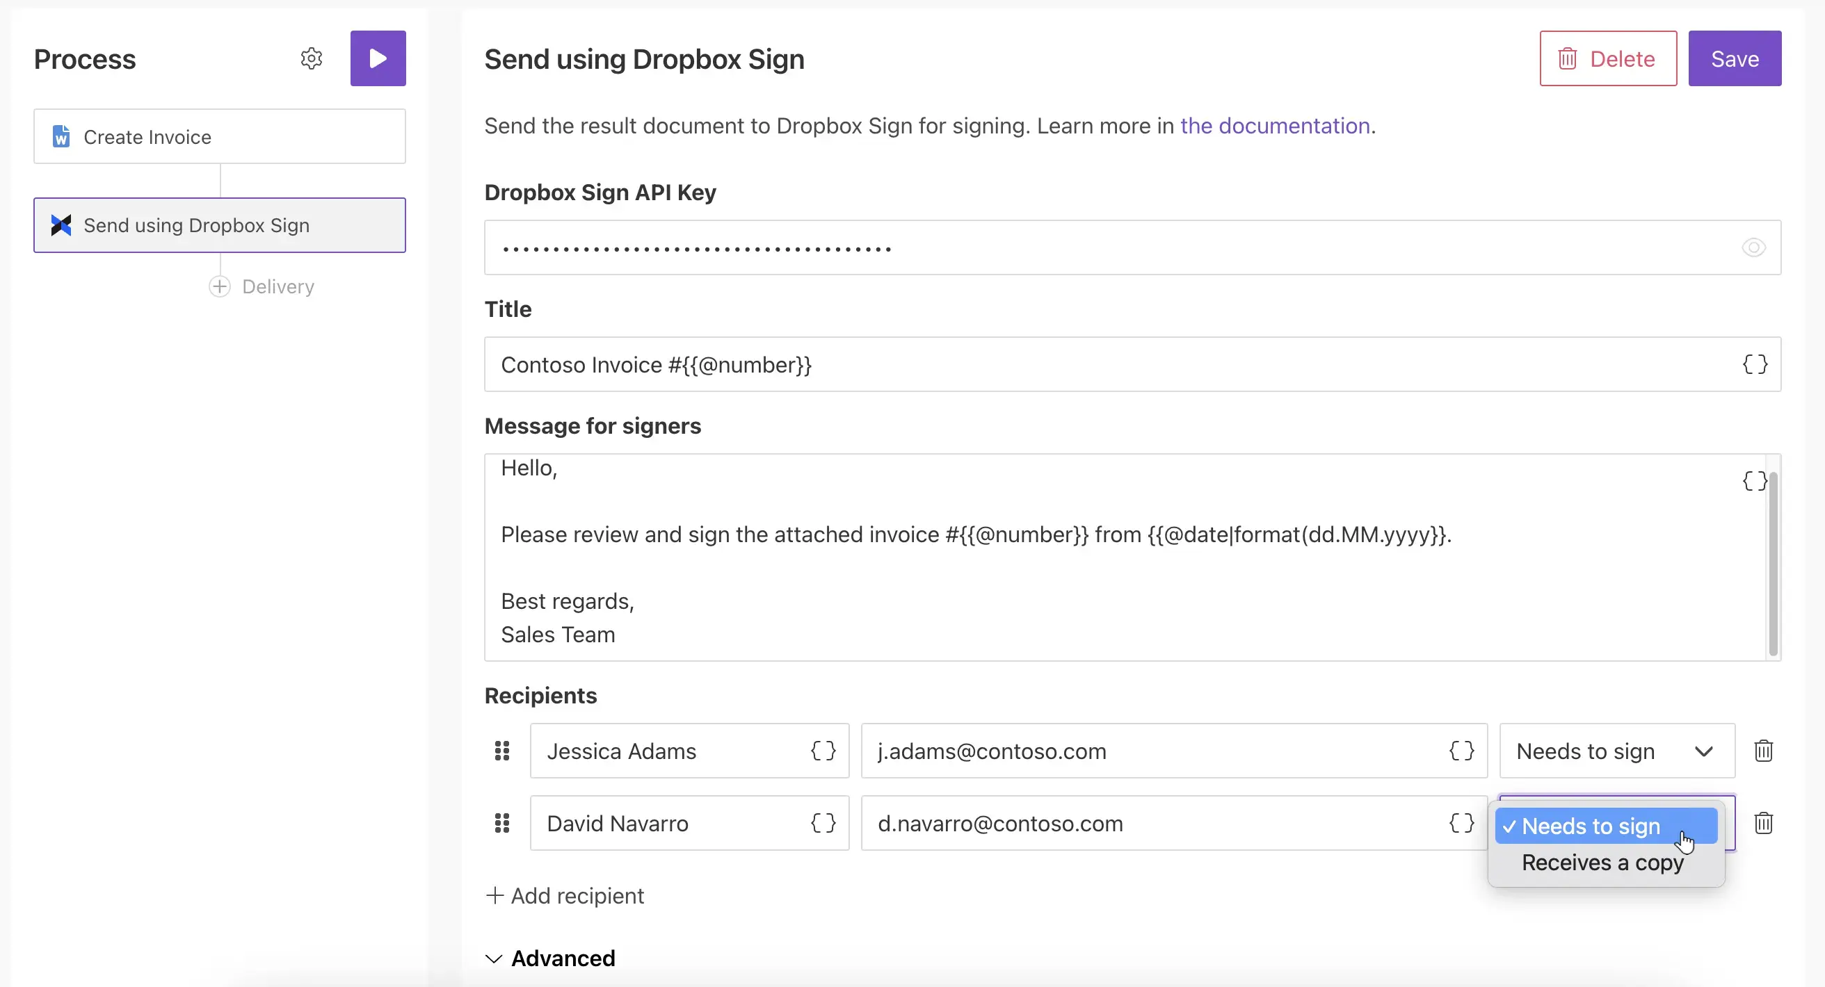Image resolution: width=1825 pixels, height=987 pixels.
Task: Click Add recipient link
Action: tap(565, 896)
